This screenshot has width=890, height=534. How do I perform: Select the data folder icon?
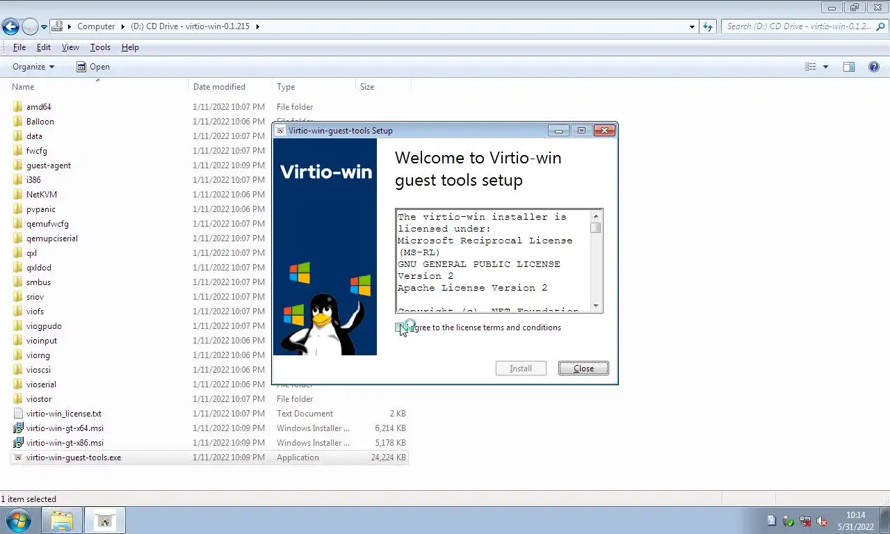(x=18, y=136)
